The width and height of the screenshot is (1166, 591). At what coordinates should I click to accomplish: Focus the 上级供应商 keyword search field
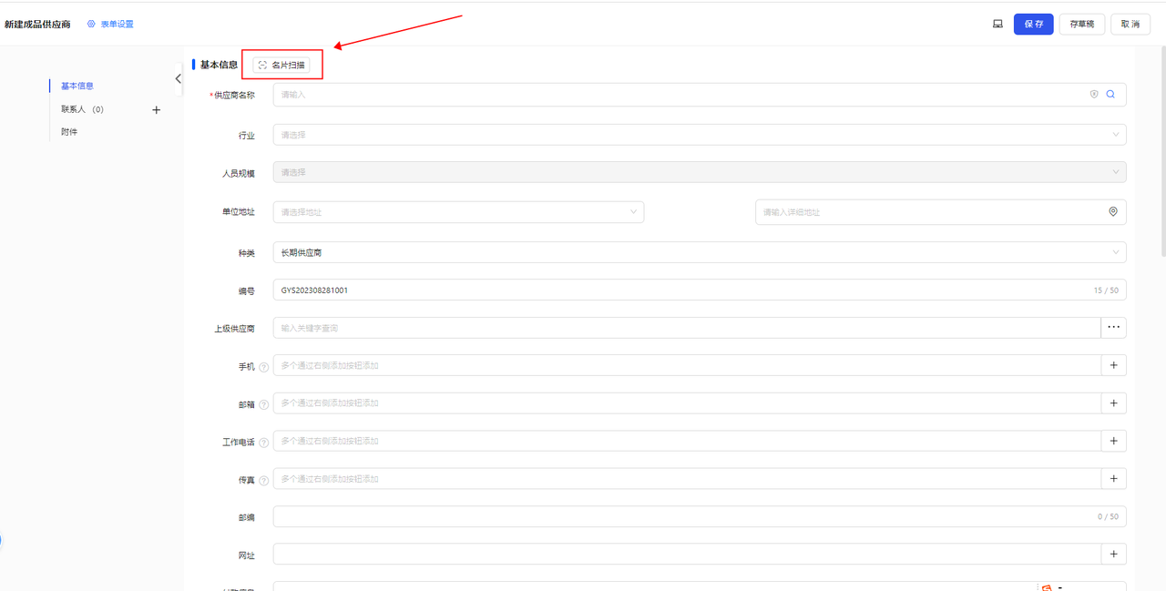pyautogui.click(x=687, y=328)
